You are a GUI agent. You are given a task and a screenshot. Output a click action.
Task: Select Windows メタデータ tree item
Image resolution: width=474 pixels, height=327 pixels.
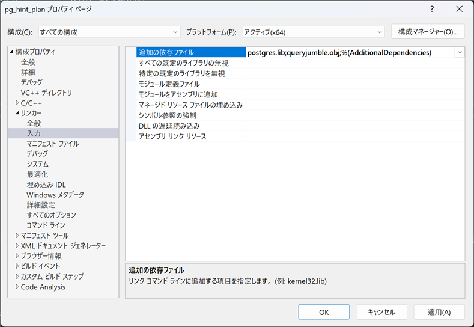click(x=55, y=195)
